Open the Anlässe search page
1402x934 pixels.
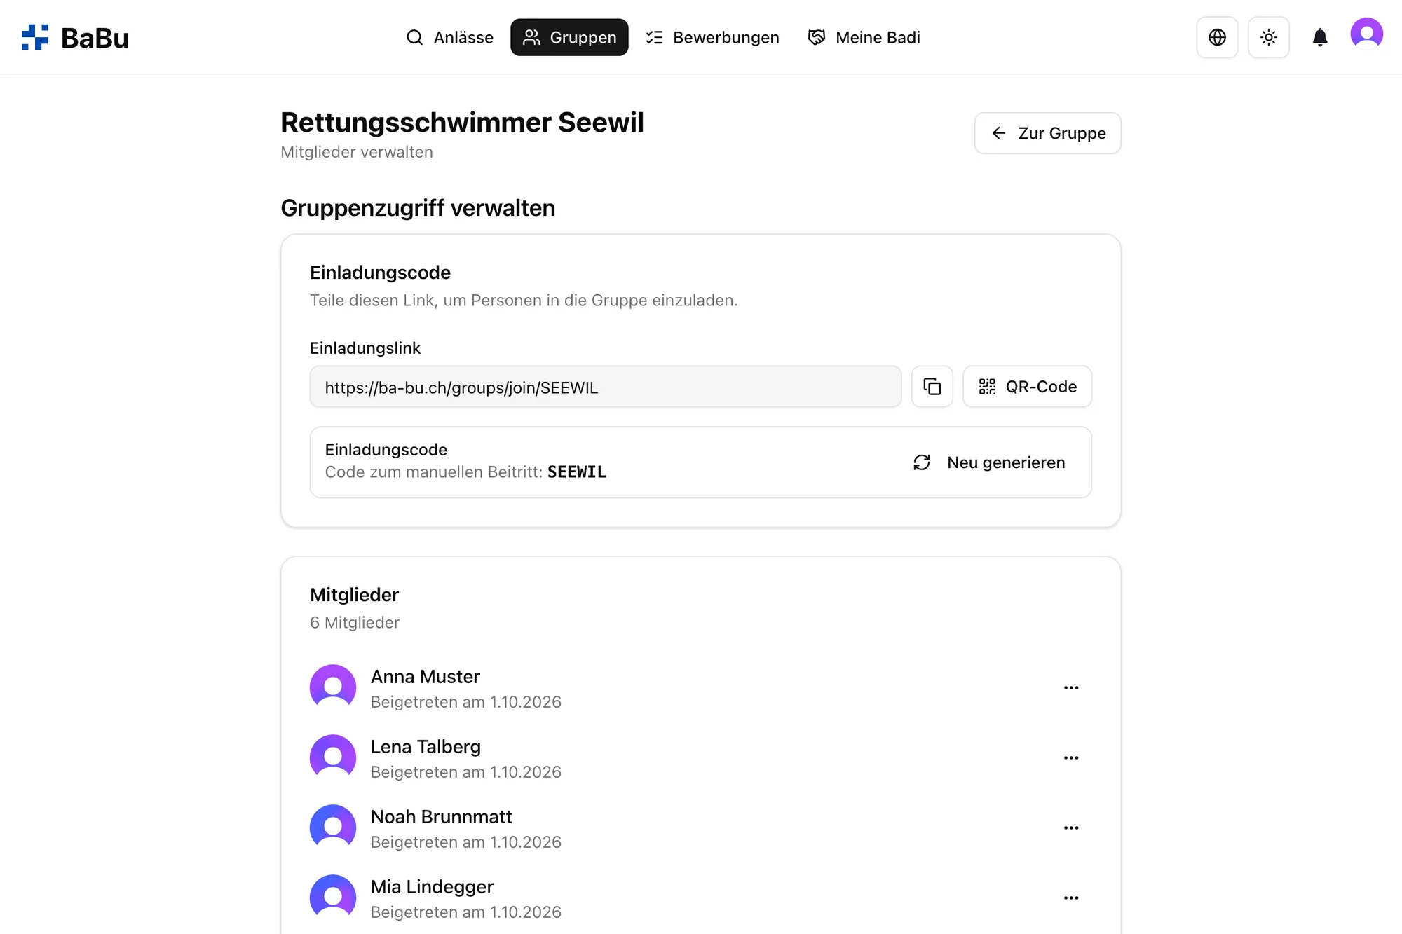pyautogui.click(x=449, y=37)
